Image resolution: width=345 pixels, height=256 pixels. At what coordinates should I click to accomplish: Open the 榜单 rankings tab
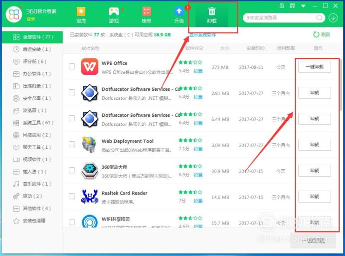[146, 15]
